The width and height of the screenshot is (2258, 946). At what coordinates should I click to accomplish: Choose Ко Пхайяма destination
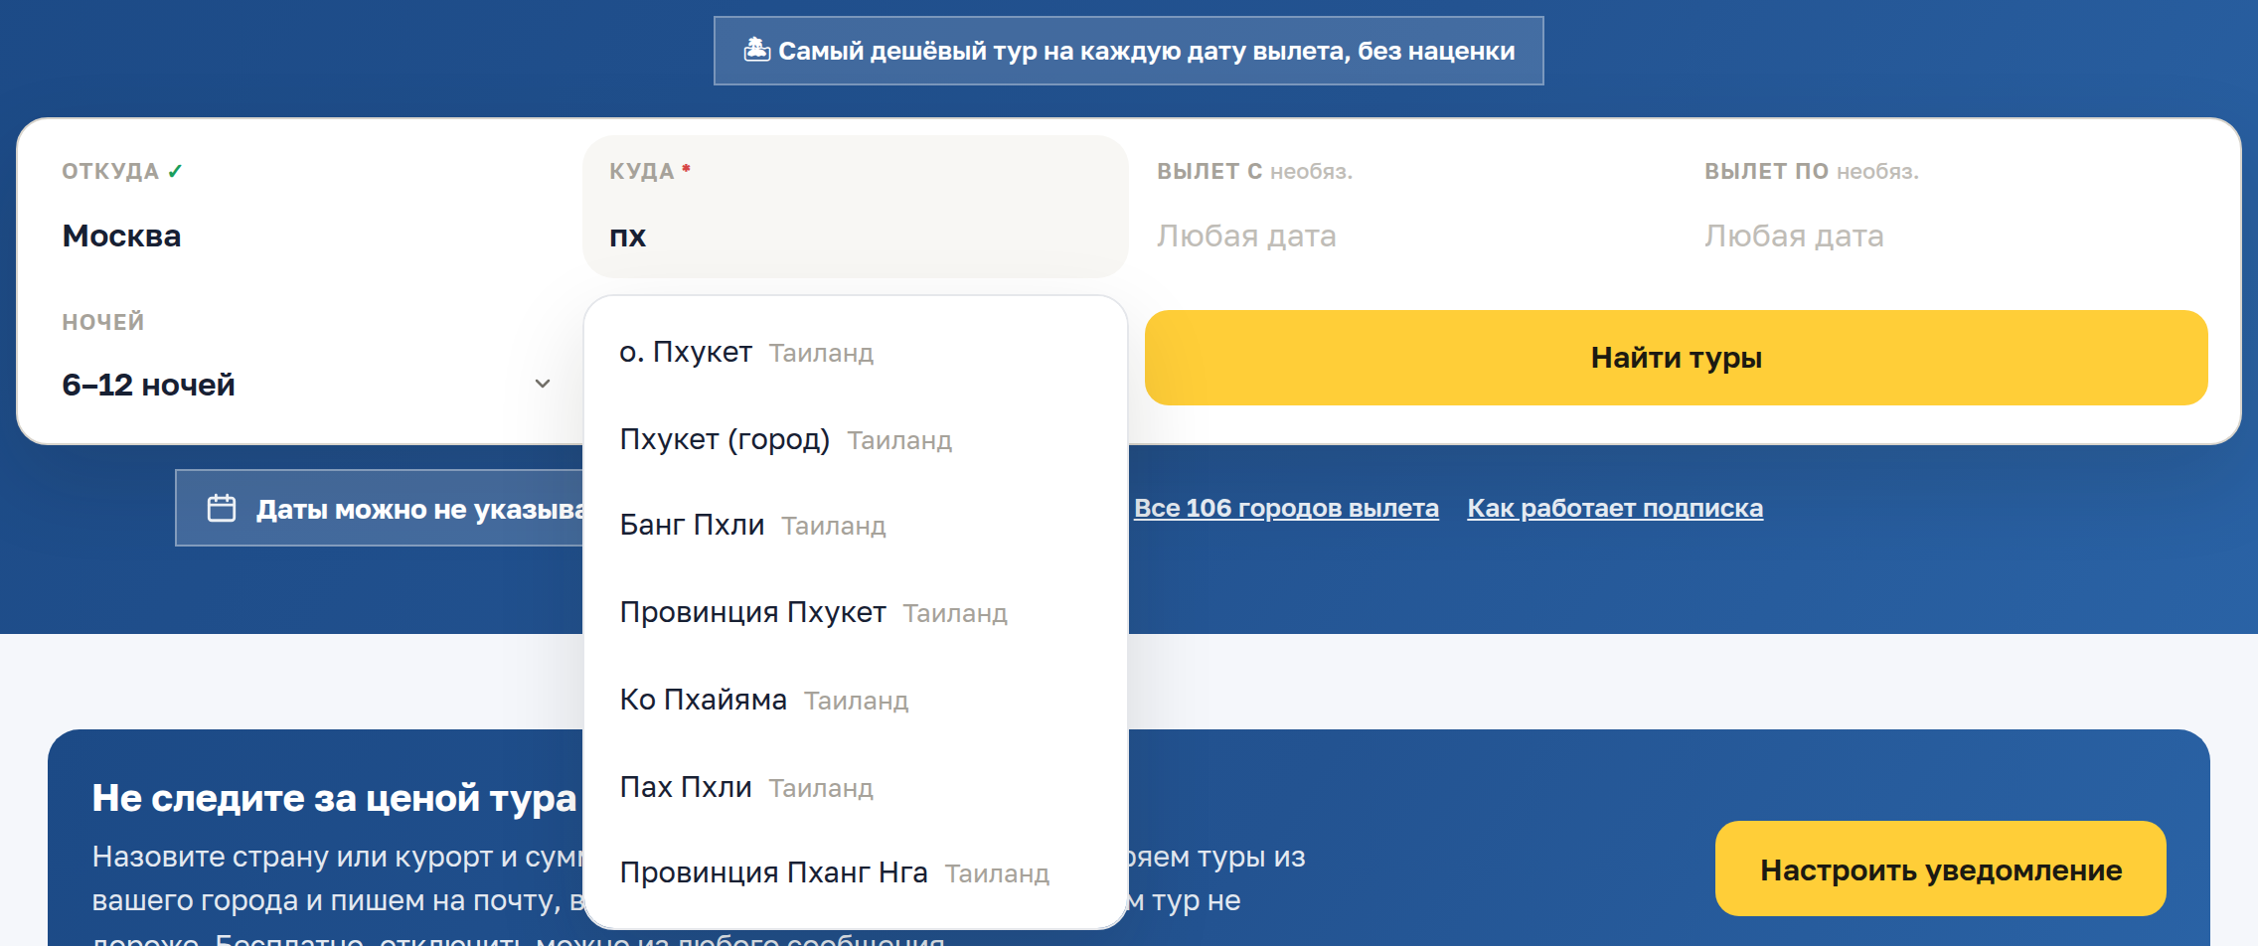click(x=855, y=700)
